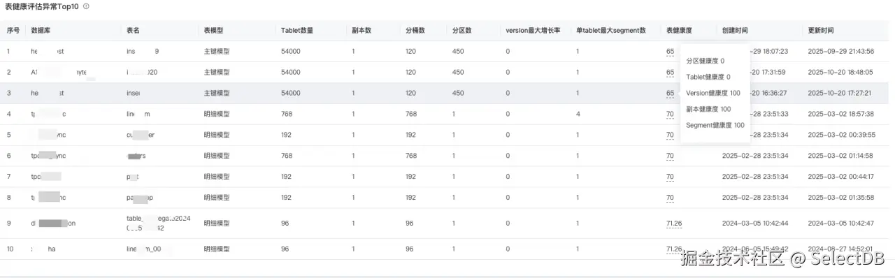Click health score 65 in row 2
This screenshot has height=278, width=895.
pyautogui.click(x=670, y=73)
